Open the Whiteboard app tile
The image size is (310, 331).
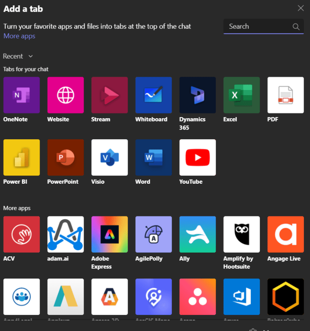coord(154,95)
